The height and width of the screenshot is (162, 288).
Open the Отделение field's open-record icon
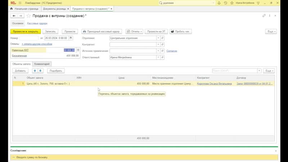point(162,38)
